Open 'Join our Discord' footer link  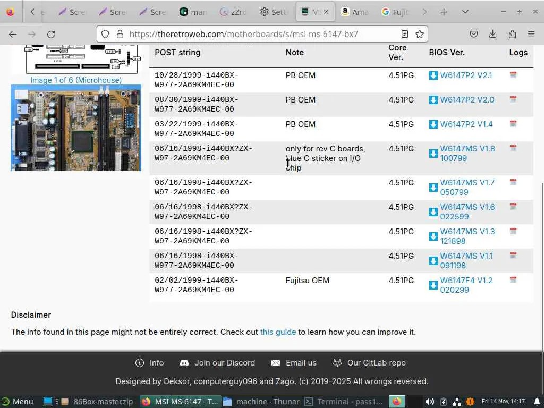pos(217,363)
